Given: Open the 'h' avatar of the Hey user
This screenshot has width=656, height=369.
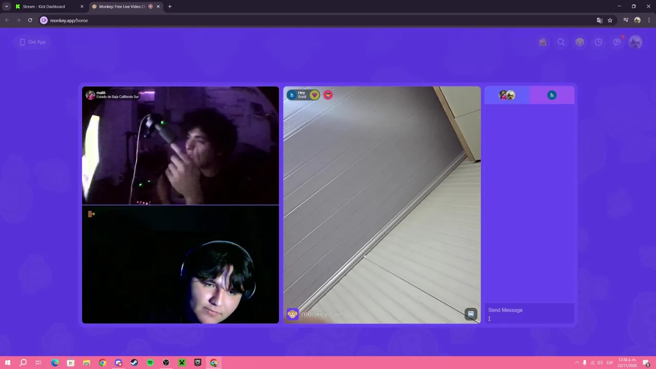Looking at the screenshot, I should (292, 95).
